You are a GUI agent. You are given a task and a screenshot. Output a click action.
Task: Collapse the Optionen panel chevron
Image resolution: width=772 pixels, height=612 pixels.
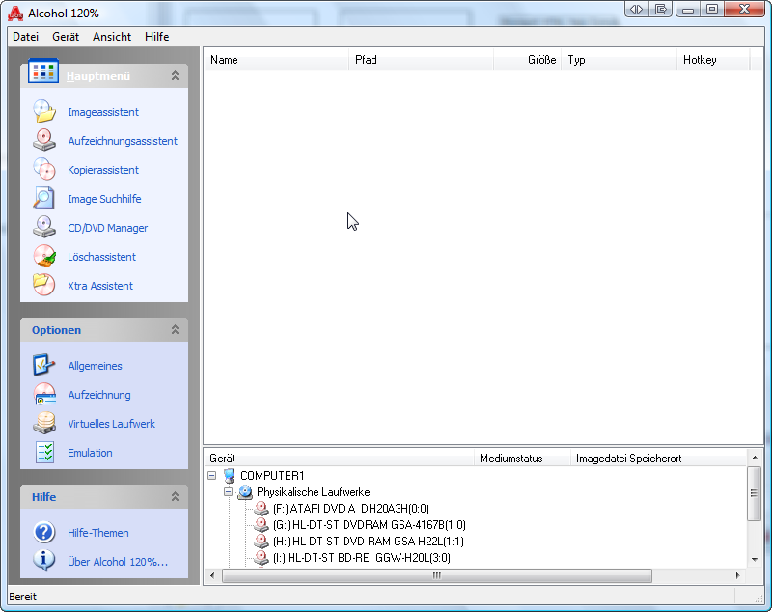pos(175,330)
